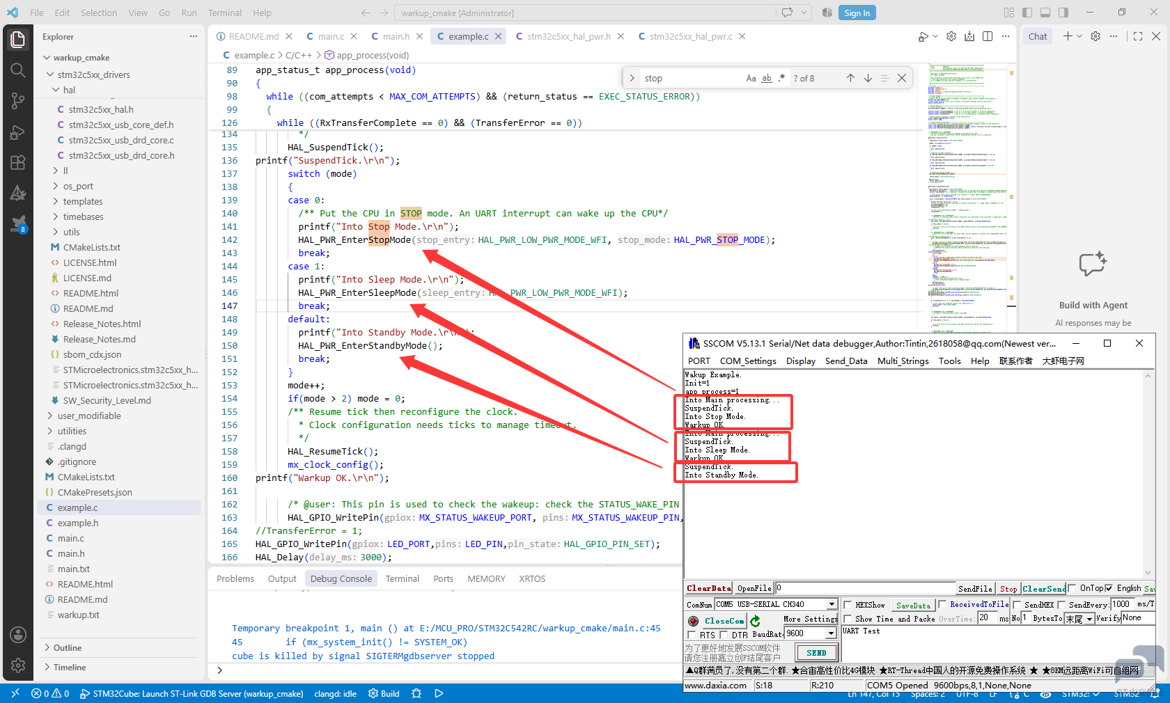Image resolution: width=1170 pixels, height=703 pixels.
Task: Check Show Time and Packe option
Action: (x=848, y=619)
